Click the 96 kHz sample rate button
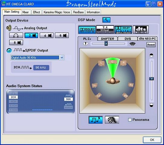 click(41, 68)
